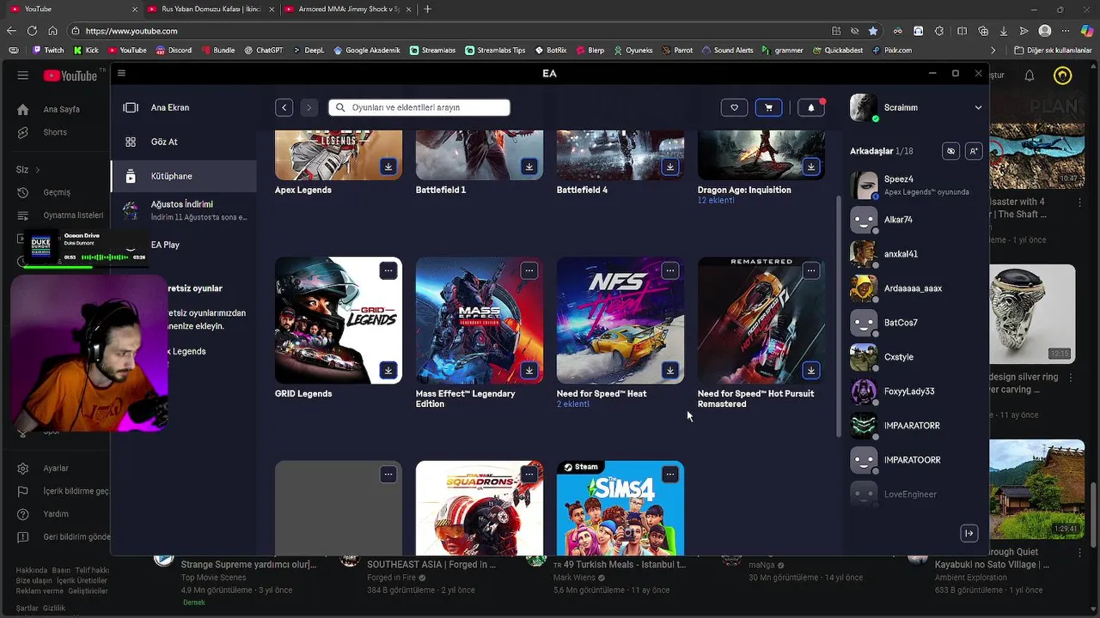The width and height of the screenshot is (1100, 618).
Task: Open the '12 eklenti' link under Dragon Age
Action: (716, 200)
